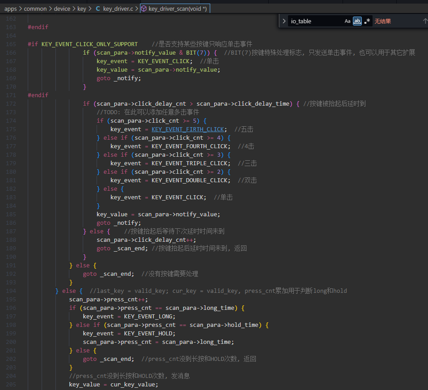
Task: Toggle Match Whole Word (ab) option
Action: [357, 21]
